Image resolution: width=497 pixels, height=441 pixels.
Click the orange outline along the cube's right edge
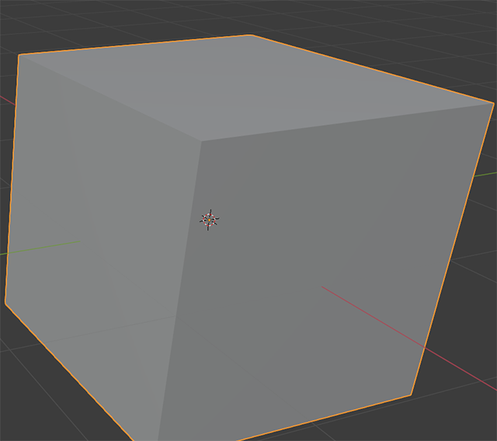click(453, 248)
